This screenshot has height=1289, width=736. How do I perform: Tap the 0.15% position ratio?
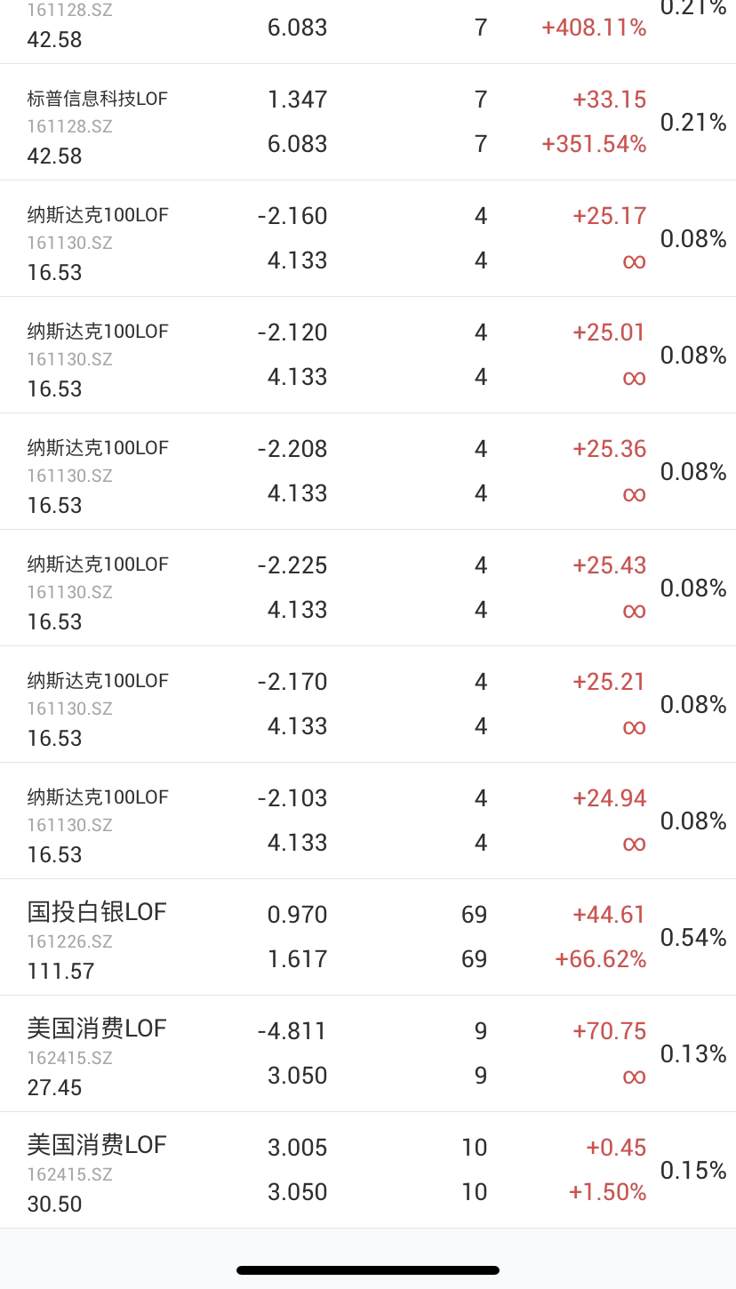pyautogui.click(x=693, y=1170)
